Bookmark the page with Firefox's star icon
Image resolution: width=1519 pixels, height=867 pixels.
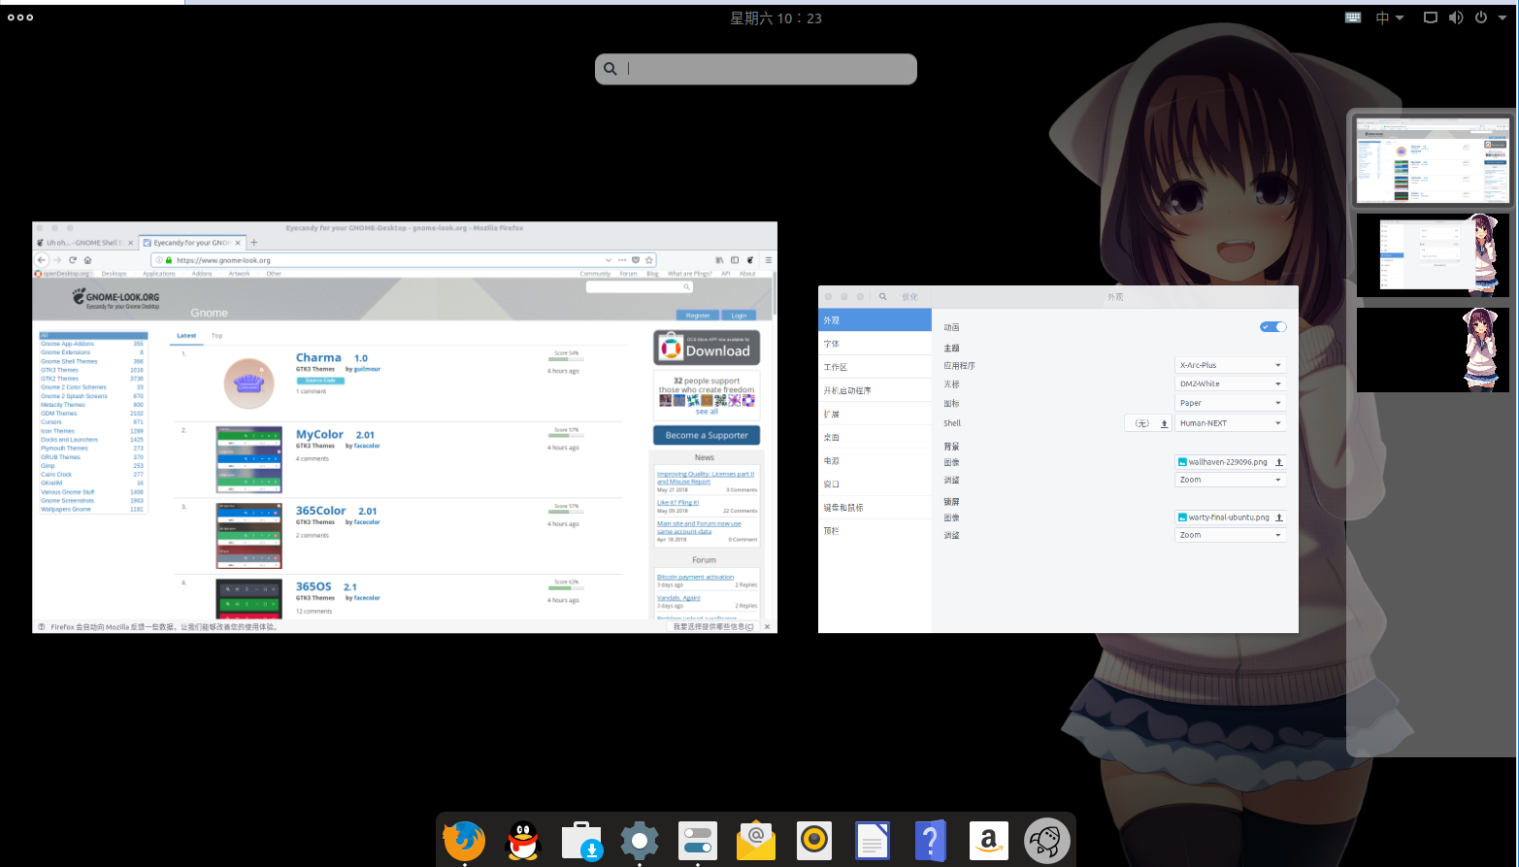[649, 260]
